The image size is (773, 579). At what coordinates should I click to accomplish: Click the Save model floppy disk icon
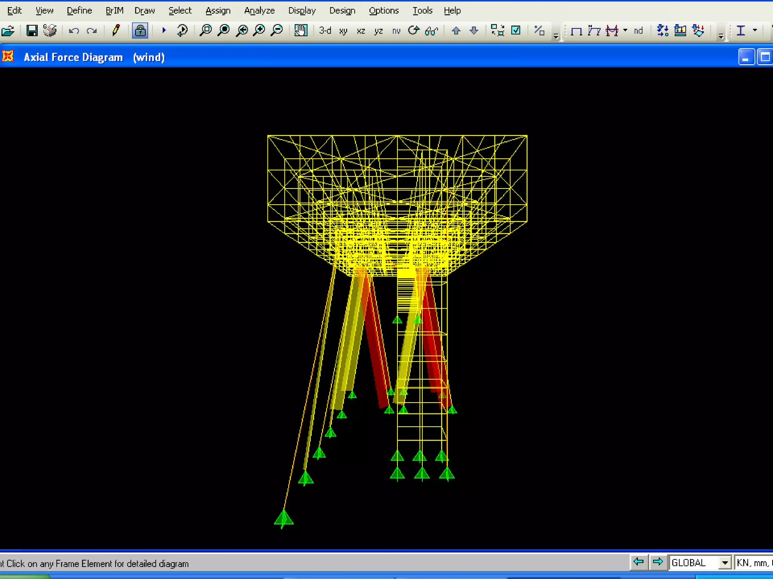32,31
